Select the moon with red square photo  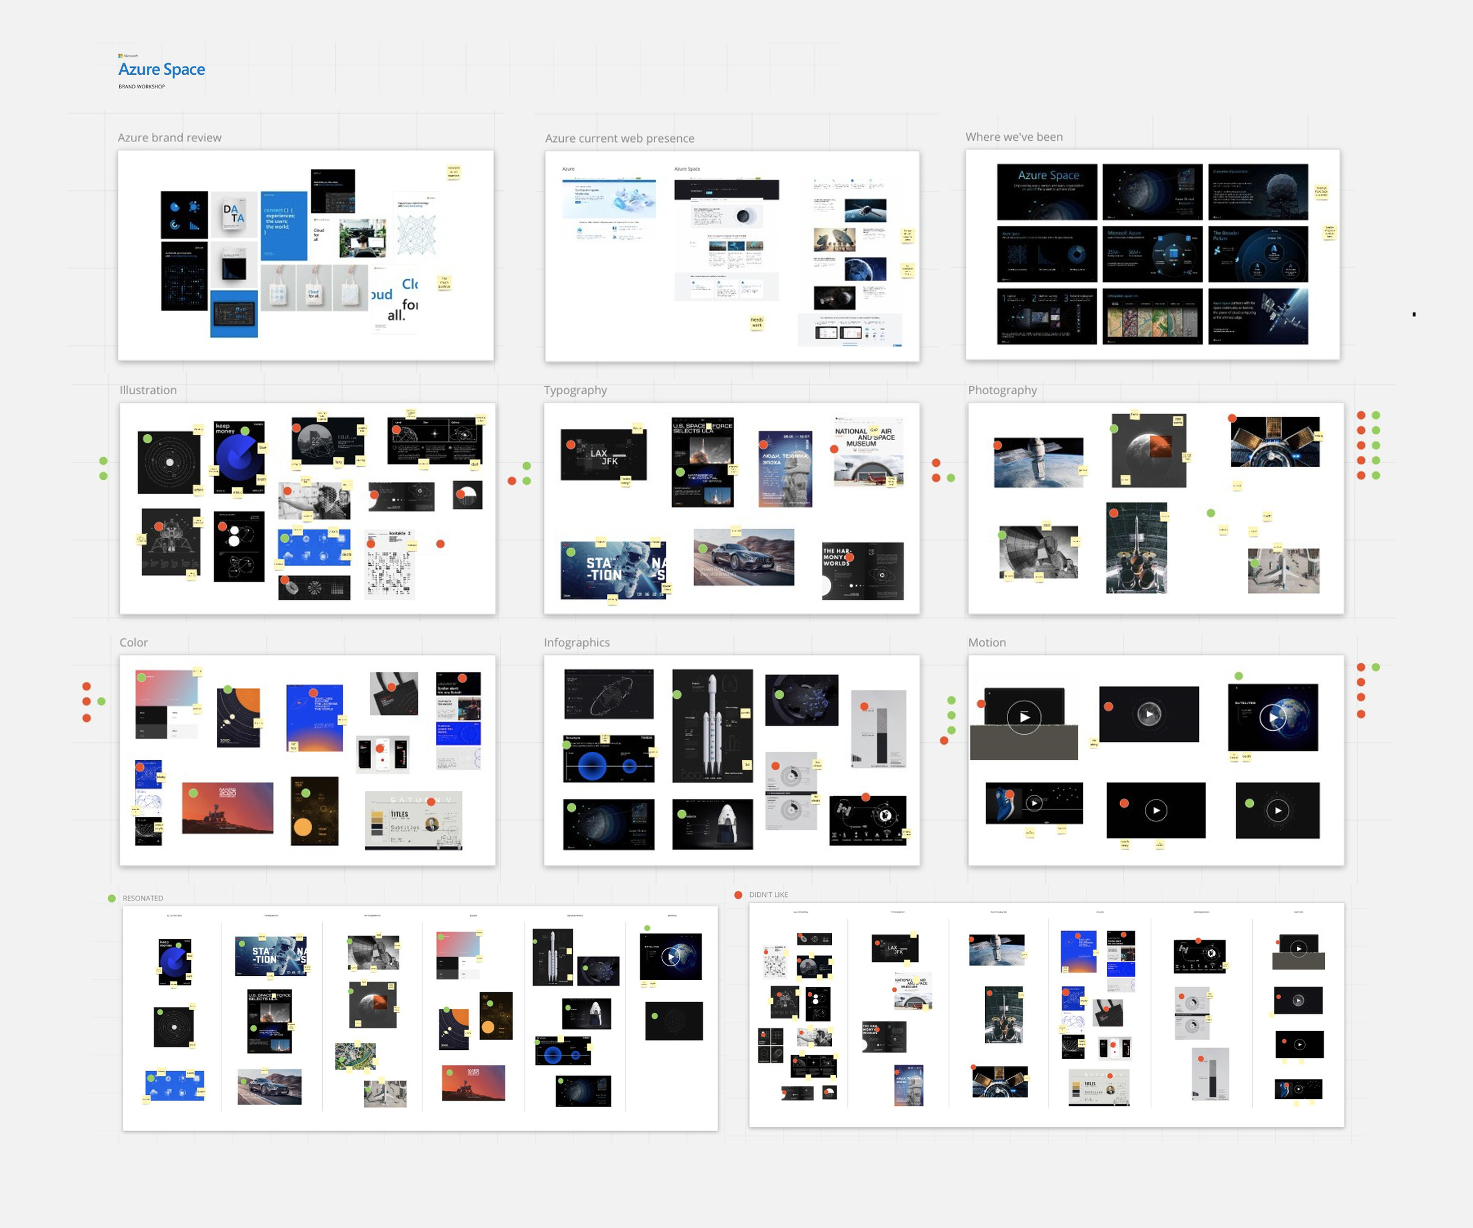(1149, 451)
